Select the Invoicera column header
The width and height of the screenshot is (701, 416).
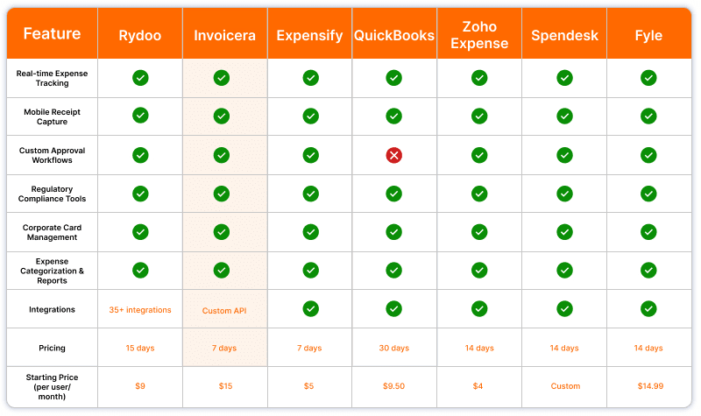click(225, 35)
